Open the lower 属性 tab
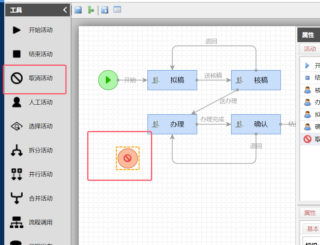Screen dimensions: 320x245 coord(310,213)
